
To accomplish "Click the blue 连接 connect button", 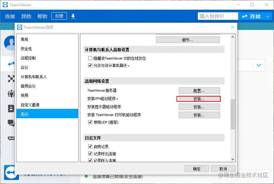I will (251, 16).
